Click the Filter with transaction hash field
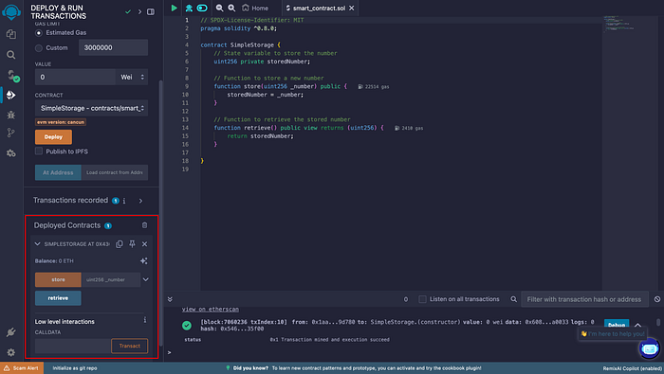 (584, 299)
